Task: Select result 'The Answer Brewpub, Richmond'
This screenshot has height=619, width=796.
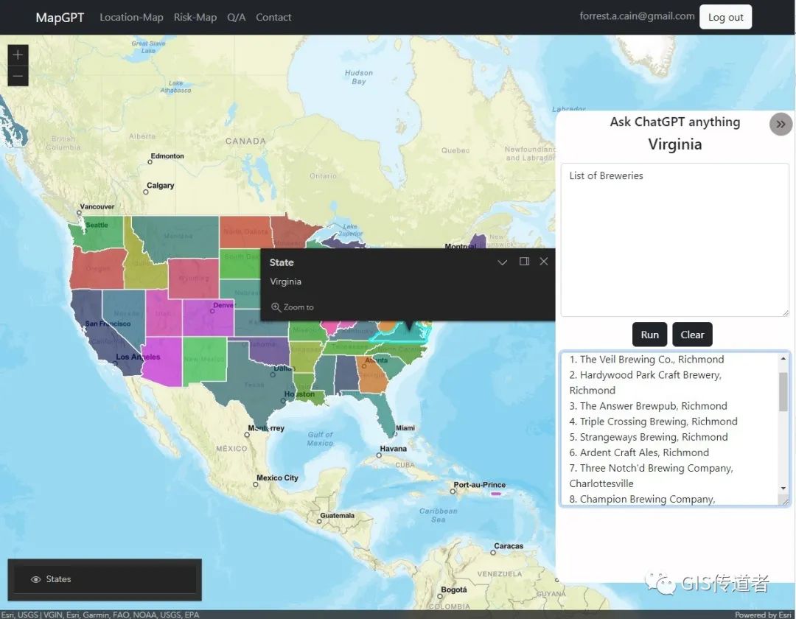Action: point(648,406)
